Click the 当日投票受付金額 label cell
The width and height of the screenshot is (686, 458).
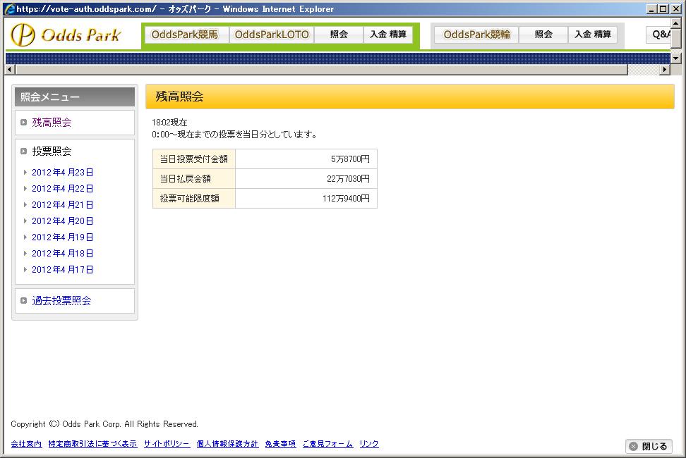[194, 159]
